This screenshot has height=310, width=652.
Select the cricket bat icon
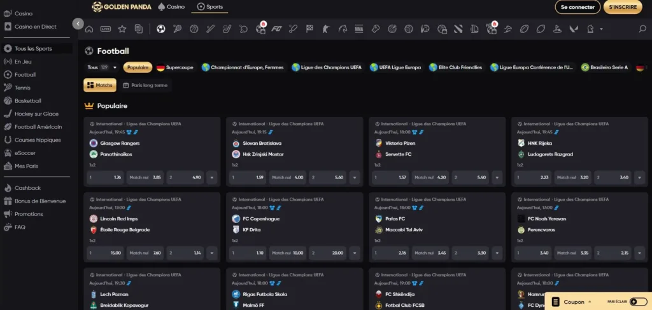pyautogui.click(x=293, y=29)
